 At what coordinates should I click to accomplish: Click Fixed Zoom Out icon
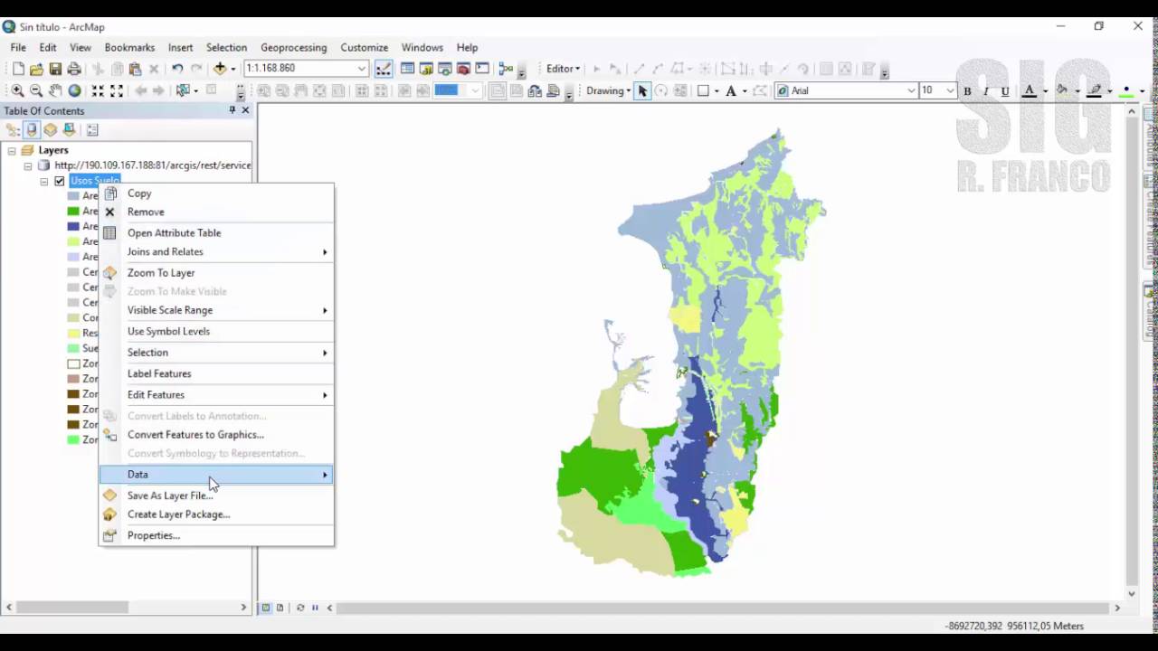(x=117, y=90)
